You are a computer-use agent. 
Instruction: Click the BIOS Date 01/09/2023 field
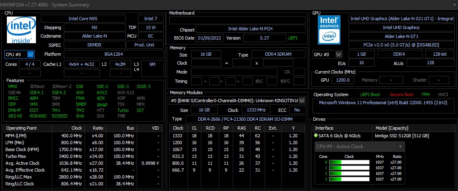coord(210,38)
